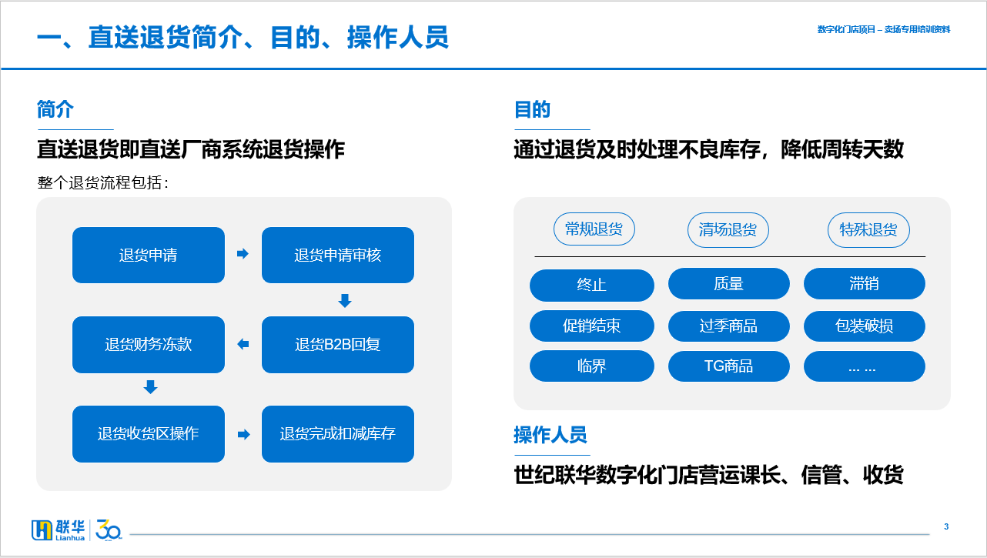Click the slide title 一、直送退货简介、目的、操作人员
This screenshot has height=558, width=987.
click(243, 38)
